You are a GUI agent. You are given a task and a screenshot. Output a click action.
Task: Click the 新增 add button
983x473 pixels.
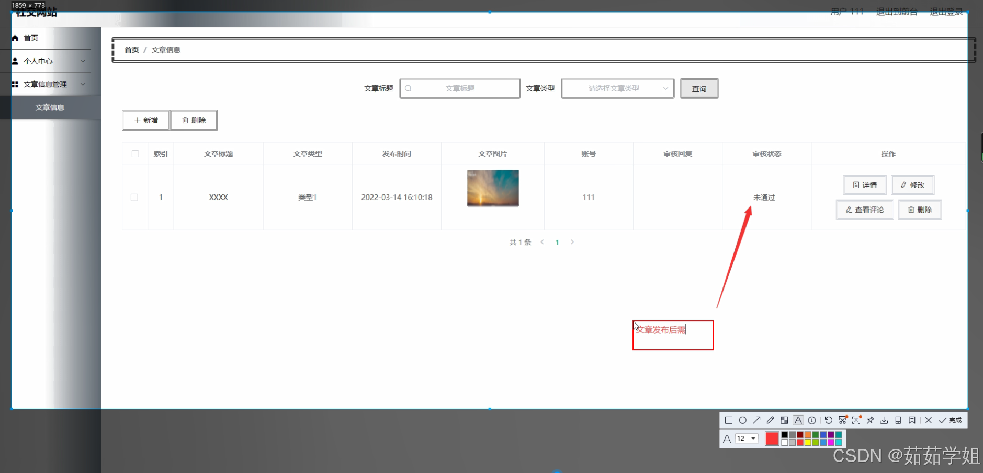(x=145, y=120)
